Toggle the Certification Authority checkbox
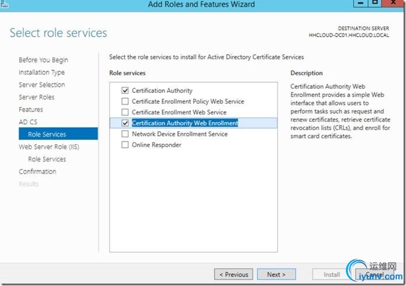 125,91
